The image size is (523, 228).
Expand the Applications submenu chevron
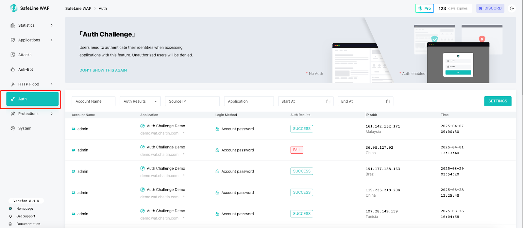52,40
